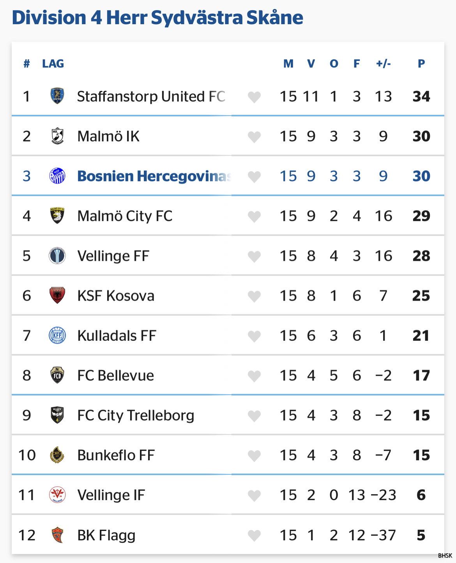The image size is (456, 563).
Task: Click the Staffanstorp United FC club crest
Action: (x=57, y=96)
